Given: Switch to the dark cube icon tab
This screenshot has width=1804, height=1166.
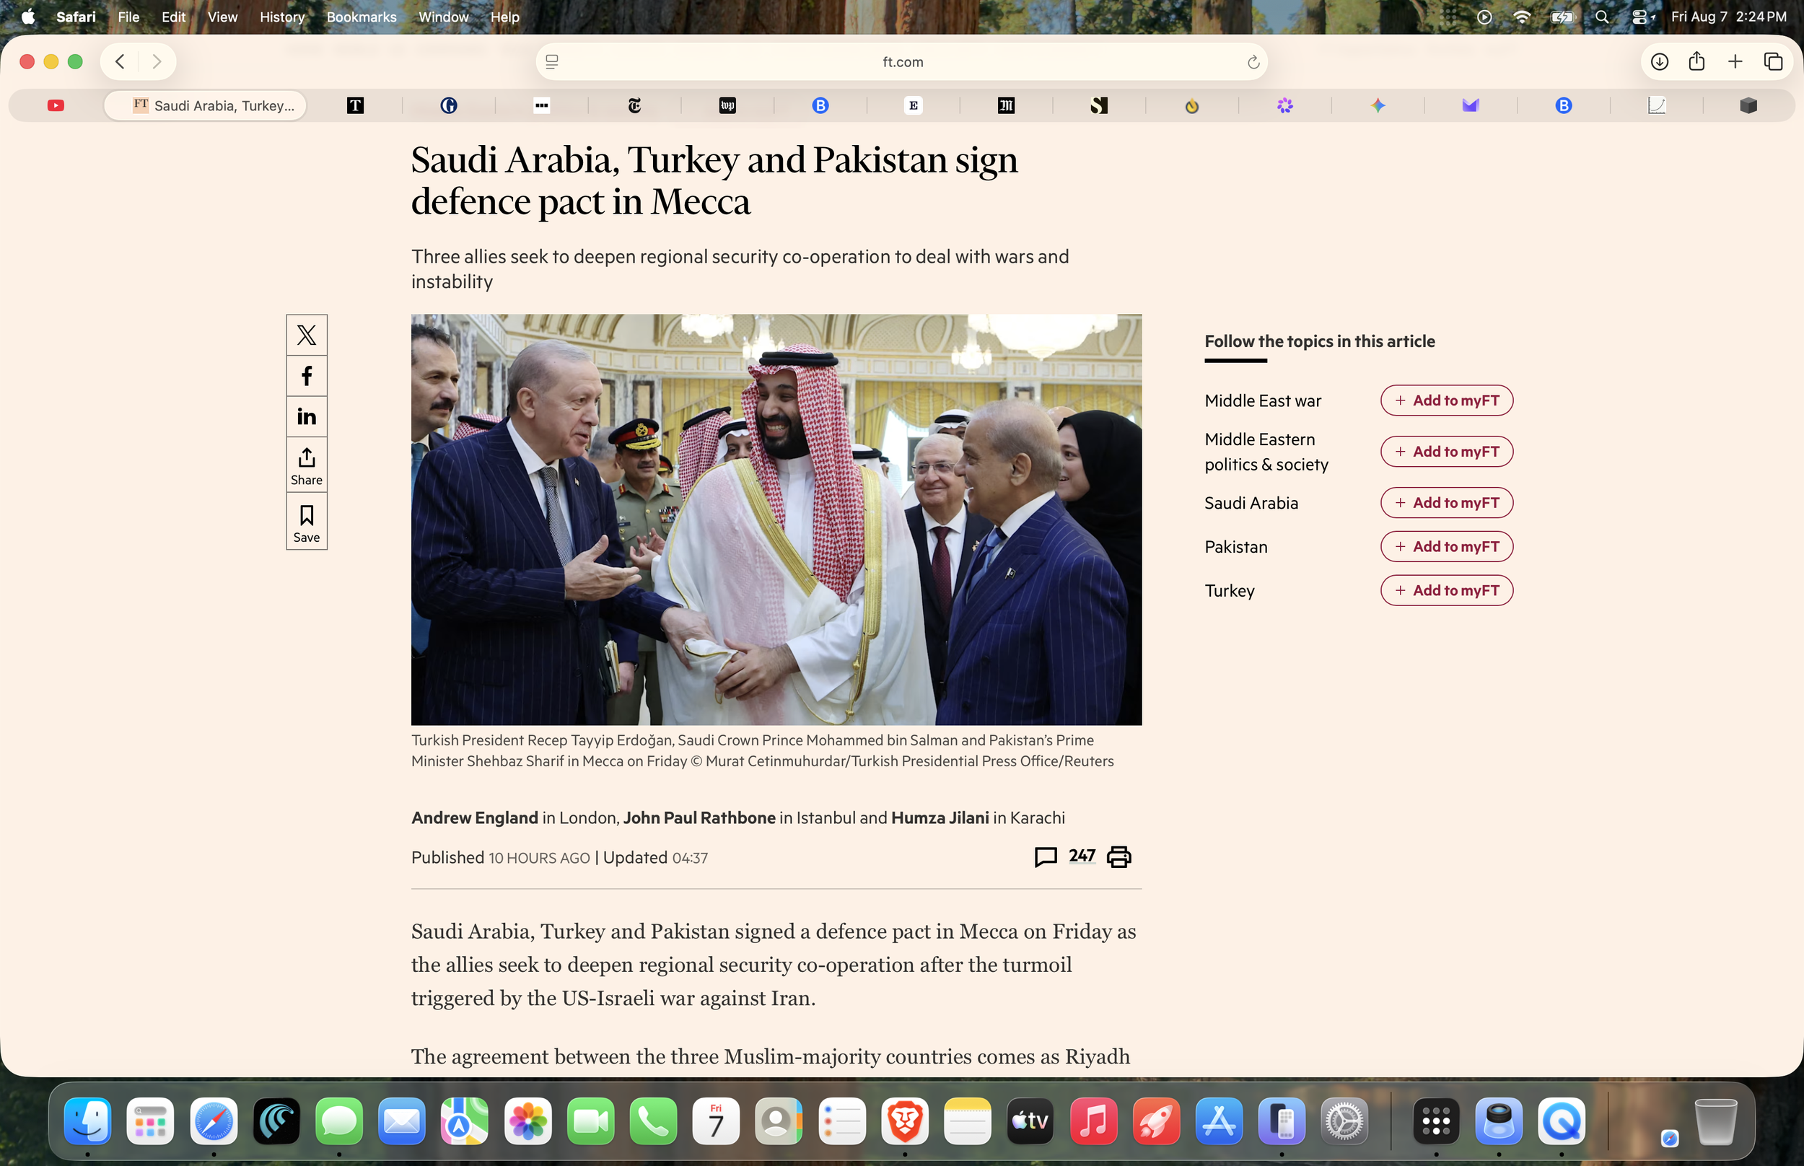Looking at the screenshot, I should (1748, 105).
